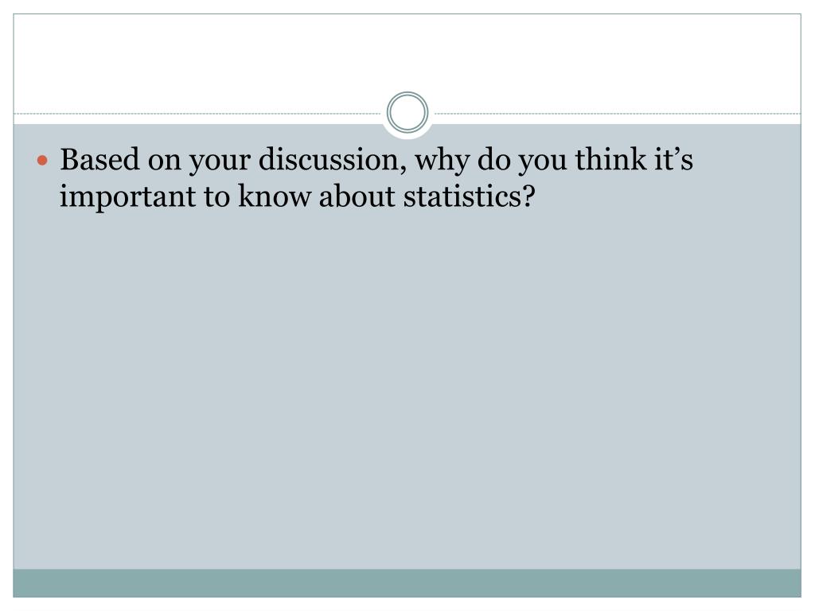Click the word "do" in first line

pos(493,159)
